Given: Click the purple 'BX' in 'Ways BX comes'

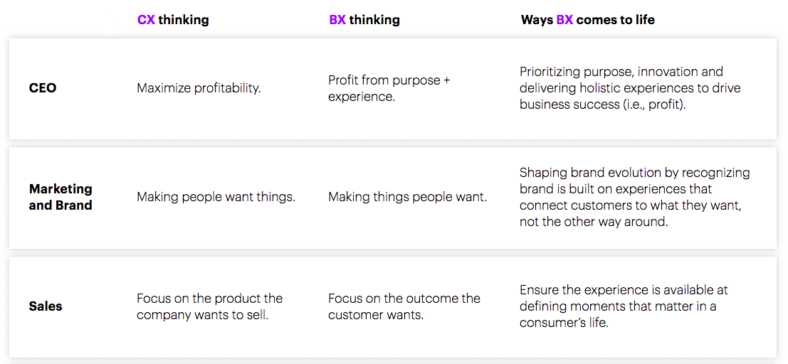Looking at the screenshot, I should pyautogui.click(x=565, y=20).
